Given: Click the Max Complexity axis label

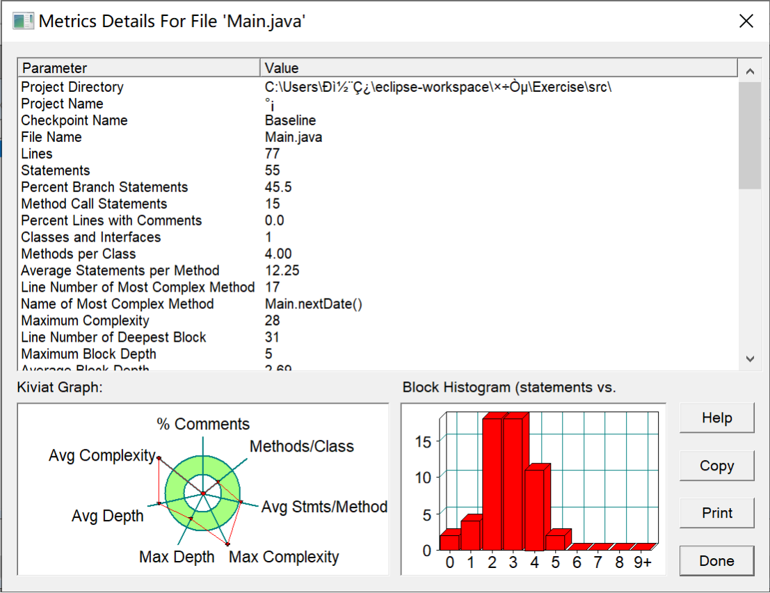Looking at the screenshot, I should 284,557.
